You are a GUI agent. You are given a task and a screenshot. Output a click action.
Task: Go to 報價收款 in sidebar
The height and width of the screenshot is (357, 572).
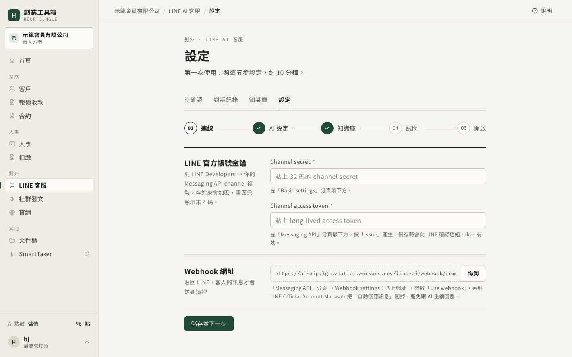(49, 102)
